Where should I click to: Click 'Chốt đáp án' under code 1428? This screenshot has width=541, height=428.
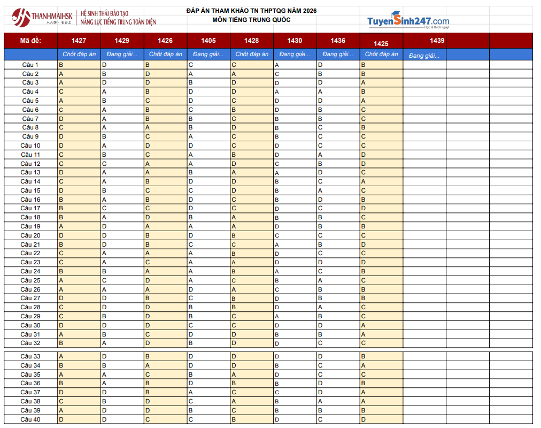[252, 54]
